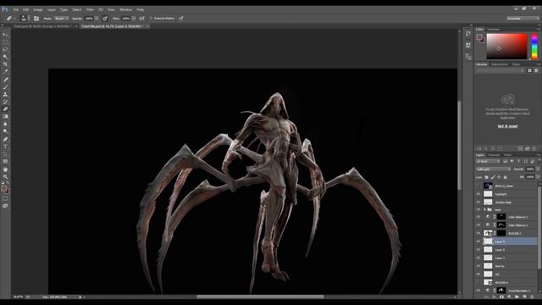Select the Crop tool
This screenshot has height=305, width=542.
click(5, 64)
